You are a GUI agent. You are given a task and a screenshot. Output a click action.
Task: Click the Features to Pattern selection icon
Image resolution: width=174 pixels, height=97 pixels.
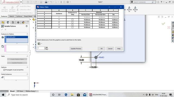[x=2, y=37]
